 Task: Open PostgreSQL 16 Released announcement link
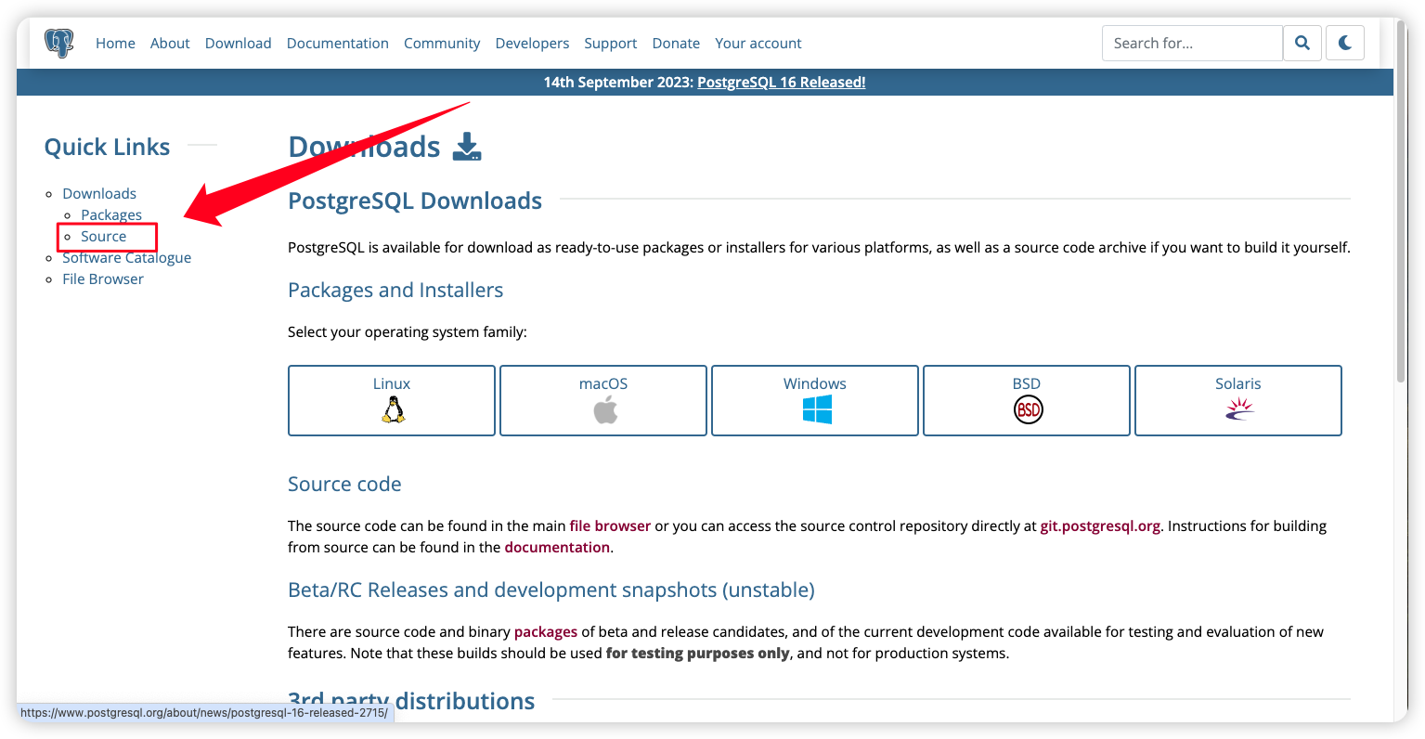782,82
